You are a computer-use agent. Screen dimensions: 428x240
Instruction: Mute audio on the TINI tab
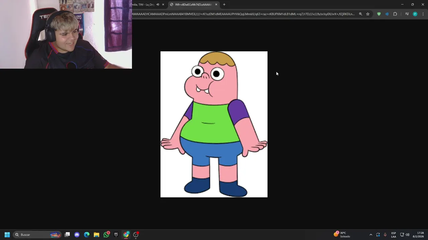pos(158,5)
